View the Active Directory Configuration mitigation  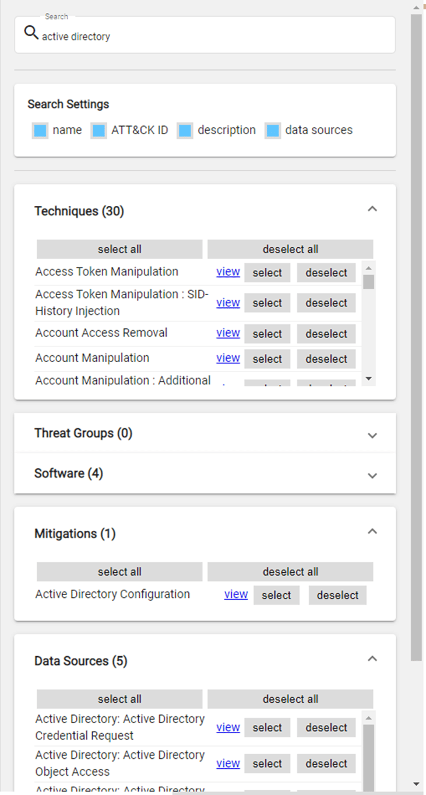(x=236, y=594)
